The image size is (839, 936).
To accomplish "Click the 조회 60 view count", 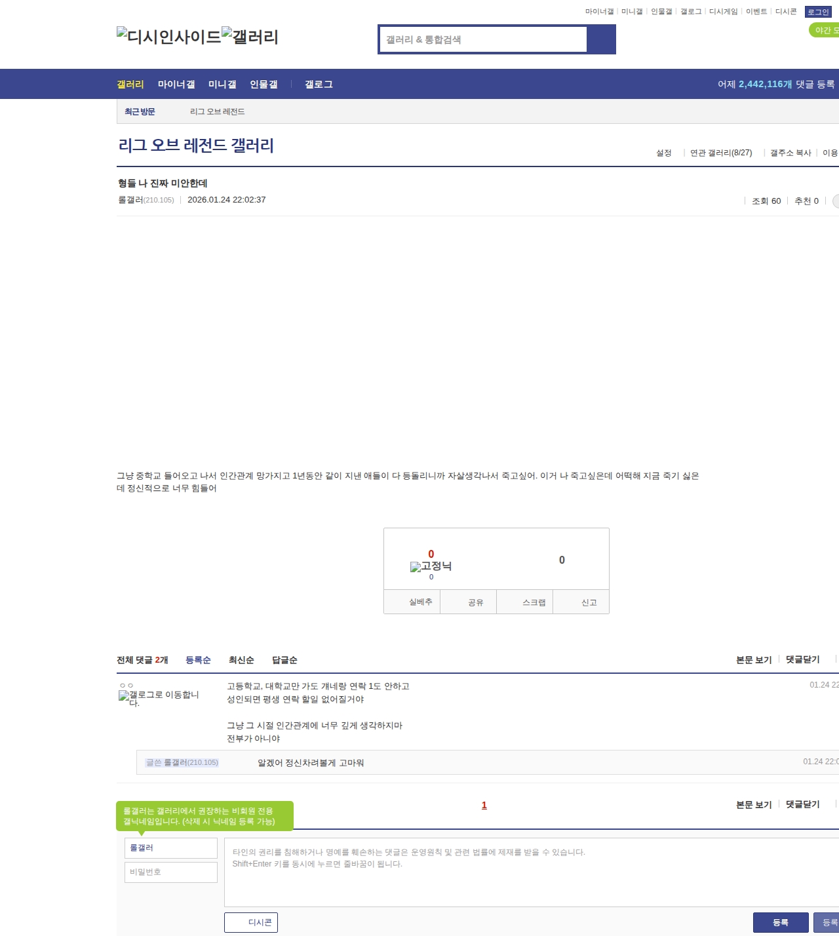I will tap(766, 201).
